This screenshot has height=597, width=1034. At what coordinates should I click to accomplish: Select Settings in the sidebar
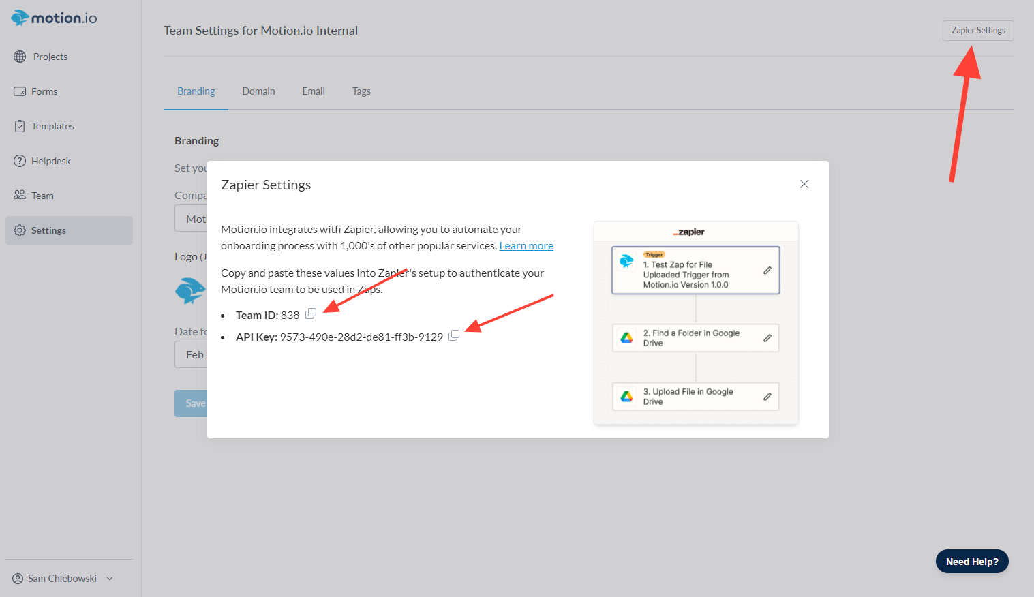click(x=48, y=230)
